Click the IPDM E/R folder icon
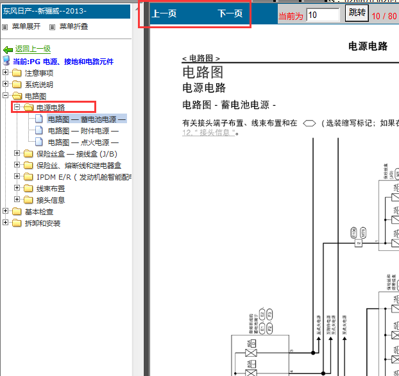Screen dimensions: 399x376 [28, 176]
